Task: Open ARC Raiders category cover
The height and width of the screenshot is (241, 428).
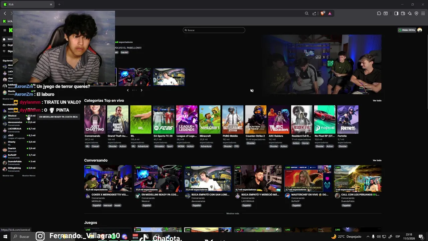Action: pos(279,119)
